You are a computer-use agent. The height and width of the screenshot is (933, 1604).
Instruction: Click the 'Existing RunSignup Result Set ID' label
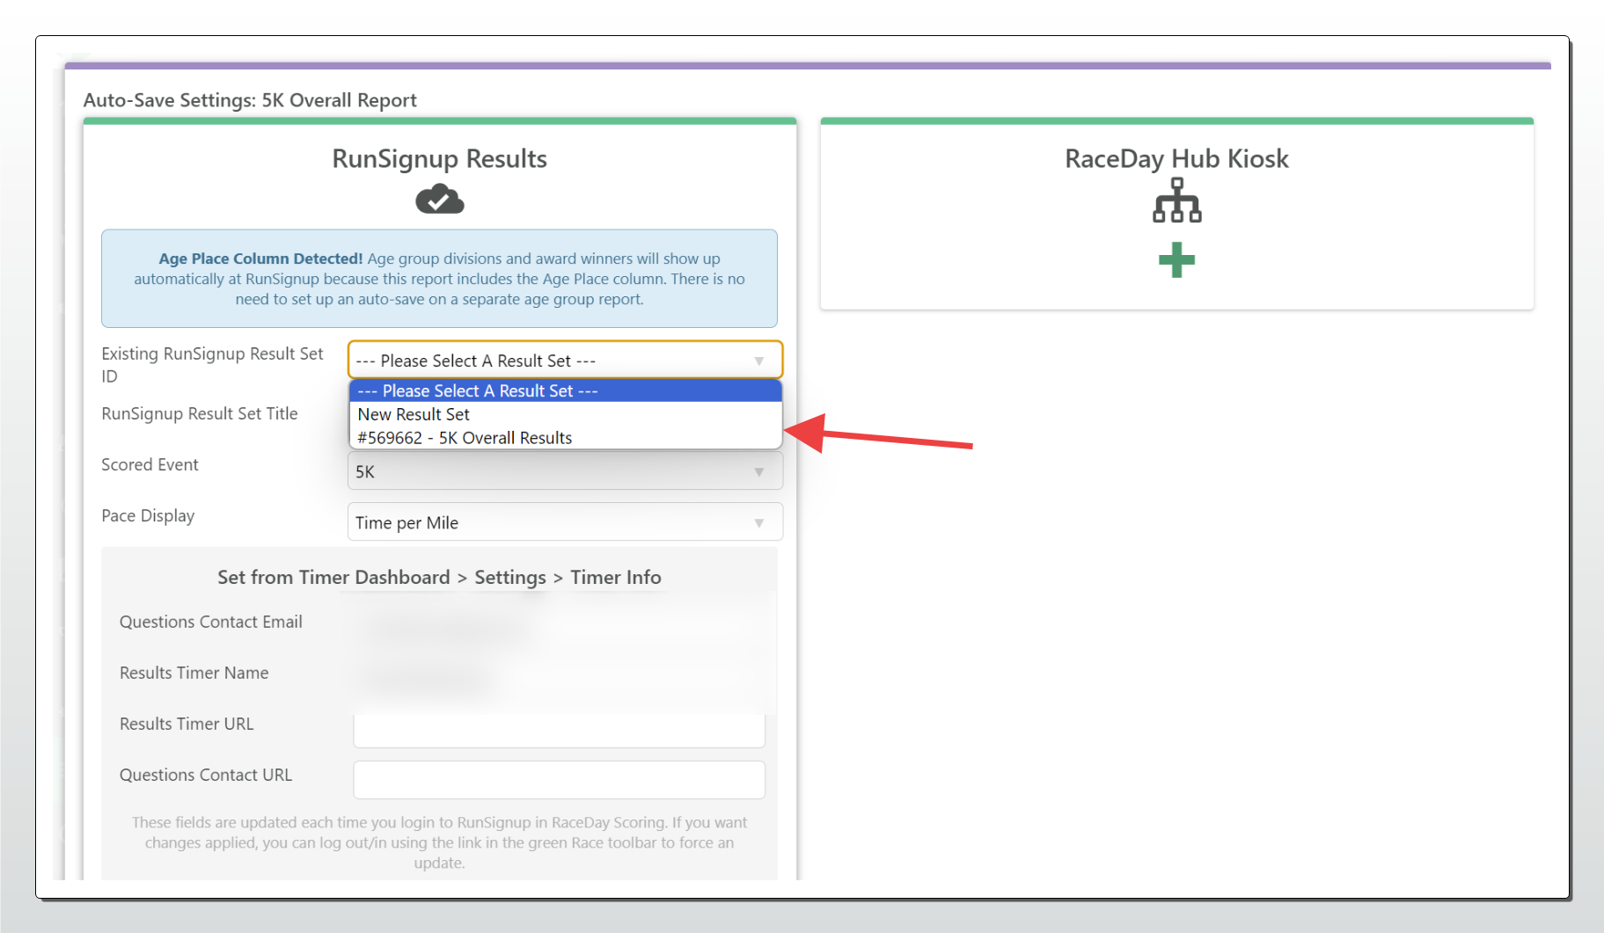coord(212,364)
